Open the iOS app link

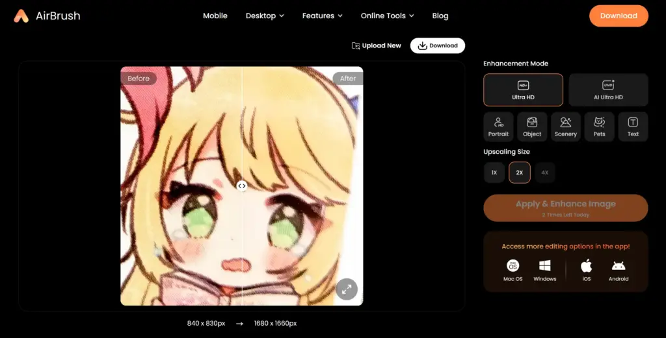pyautogui.click(x=586, y=271)
